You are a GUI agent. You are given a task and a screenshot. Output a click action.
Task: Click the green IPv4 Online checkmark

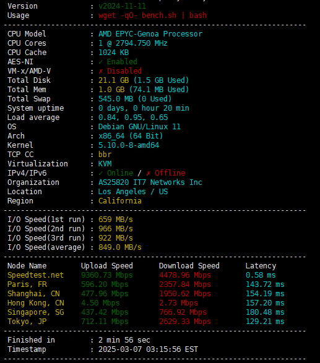[x=100, y=173]
